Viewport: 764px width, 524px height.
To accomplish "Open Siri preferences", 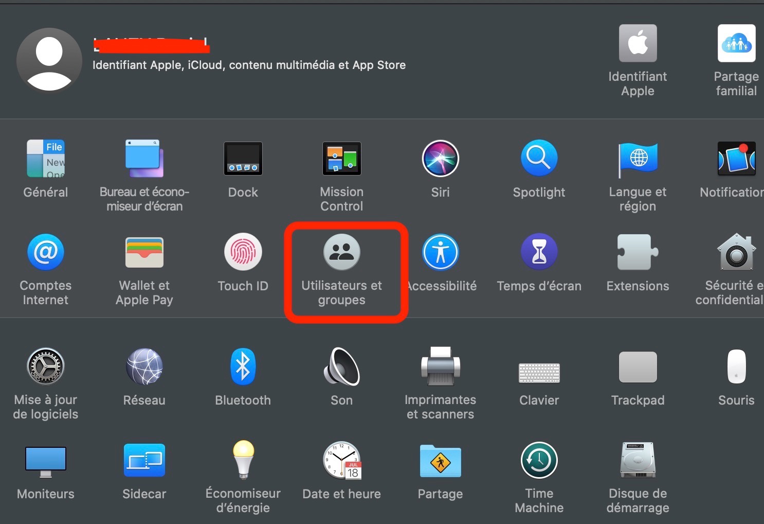I will click(x=441, y=159).
